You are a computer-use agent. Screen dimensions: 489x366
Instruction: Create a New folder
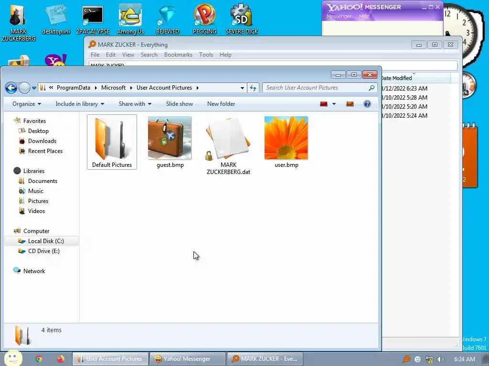pos(221,104)
